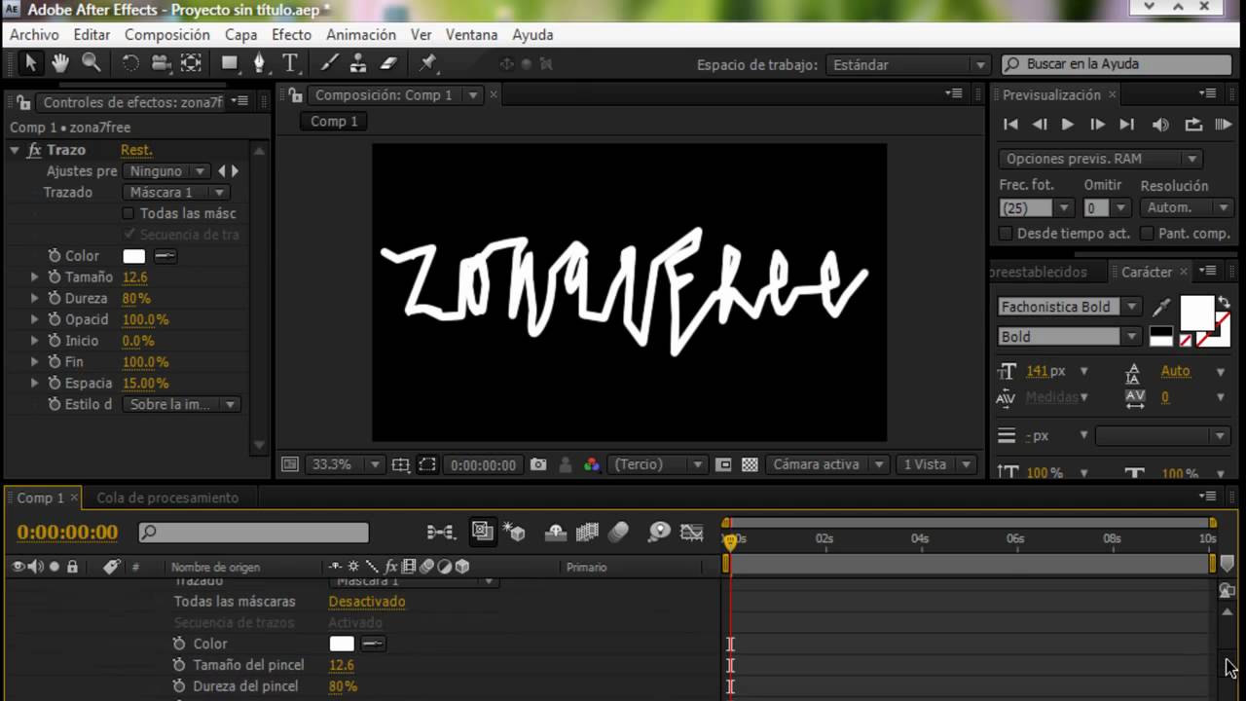Check the 'Pant. comp.' option
This screenshot has height=701, width=1246.
(x=1147, y=234)
